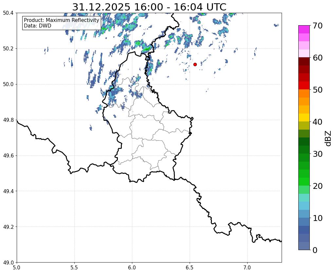Click the 49.6 latitude tick label

coord(8,156)
